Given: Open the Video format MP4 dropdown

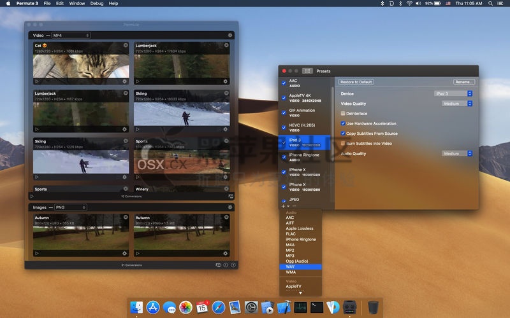Looking at the screenshot, I should 71,35.
